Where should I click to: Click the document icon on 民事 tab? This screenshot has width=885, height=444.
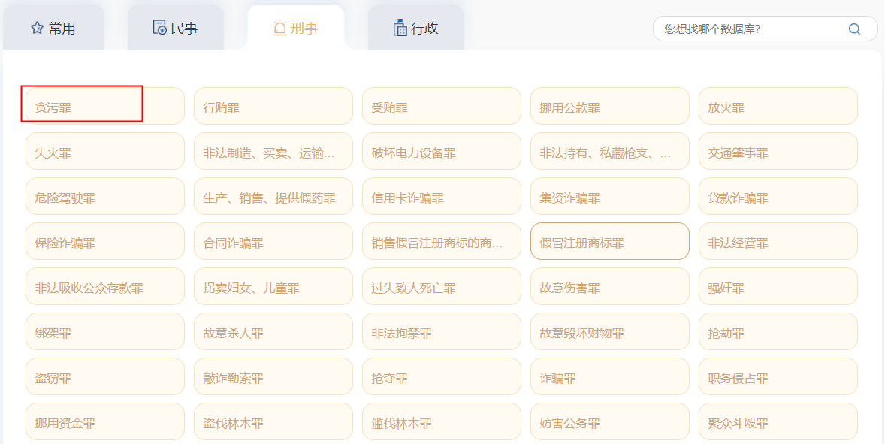tap(159, 28)
